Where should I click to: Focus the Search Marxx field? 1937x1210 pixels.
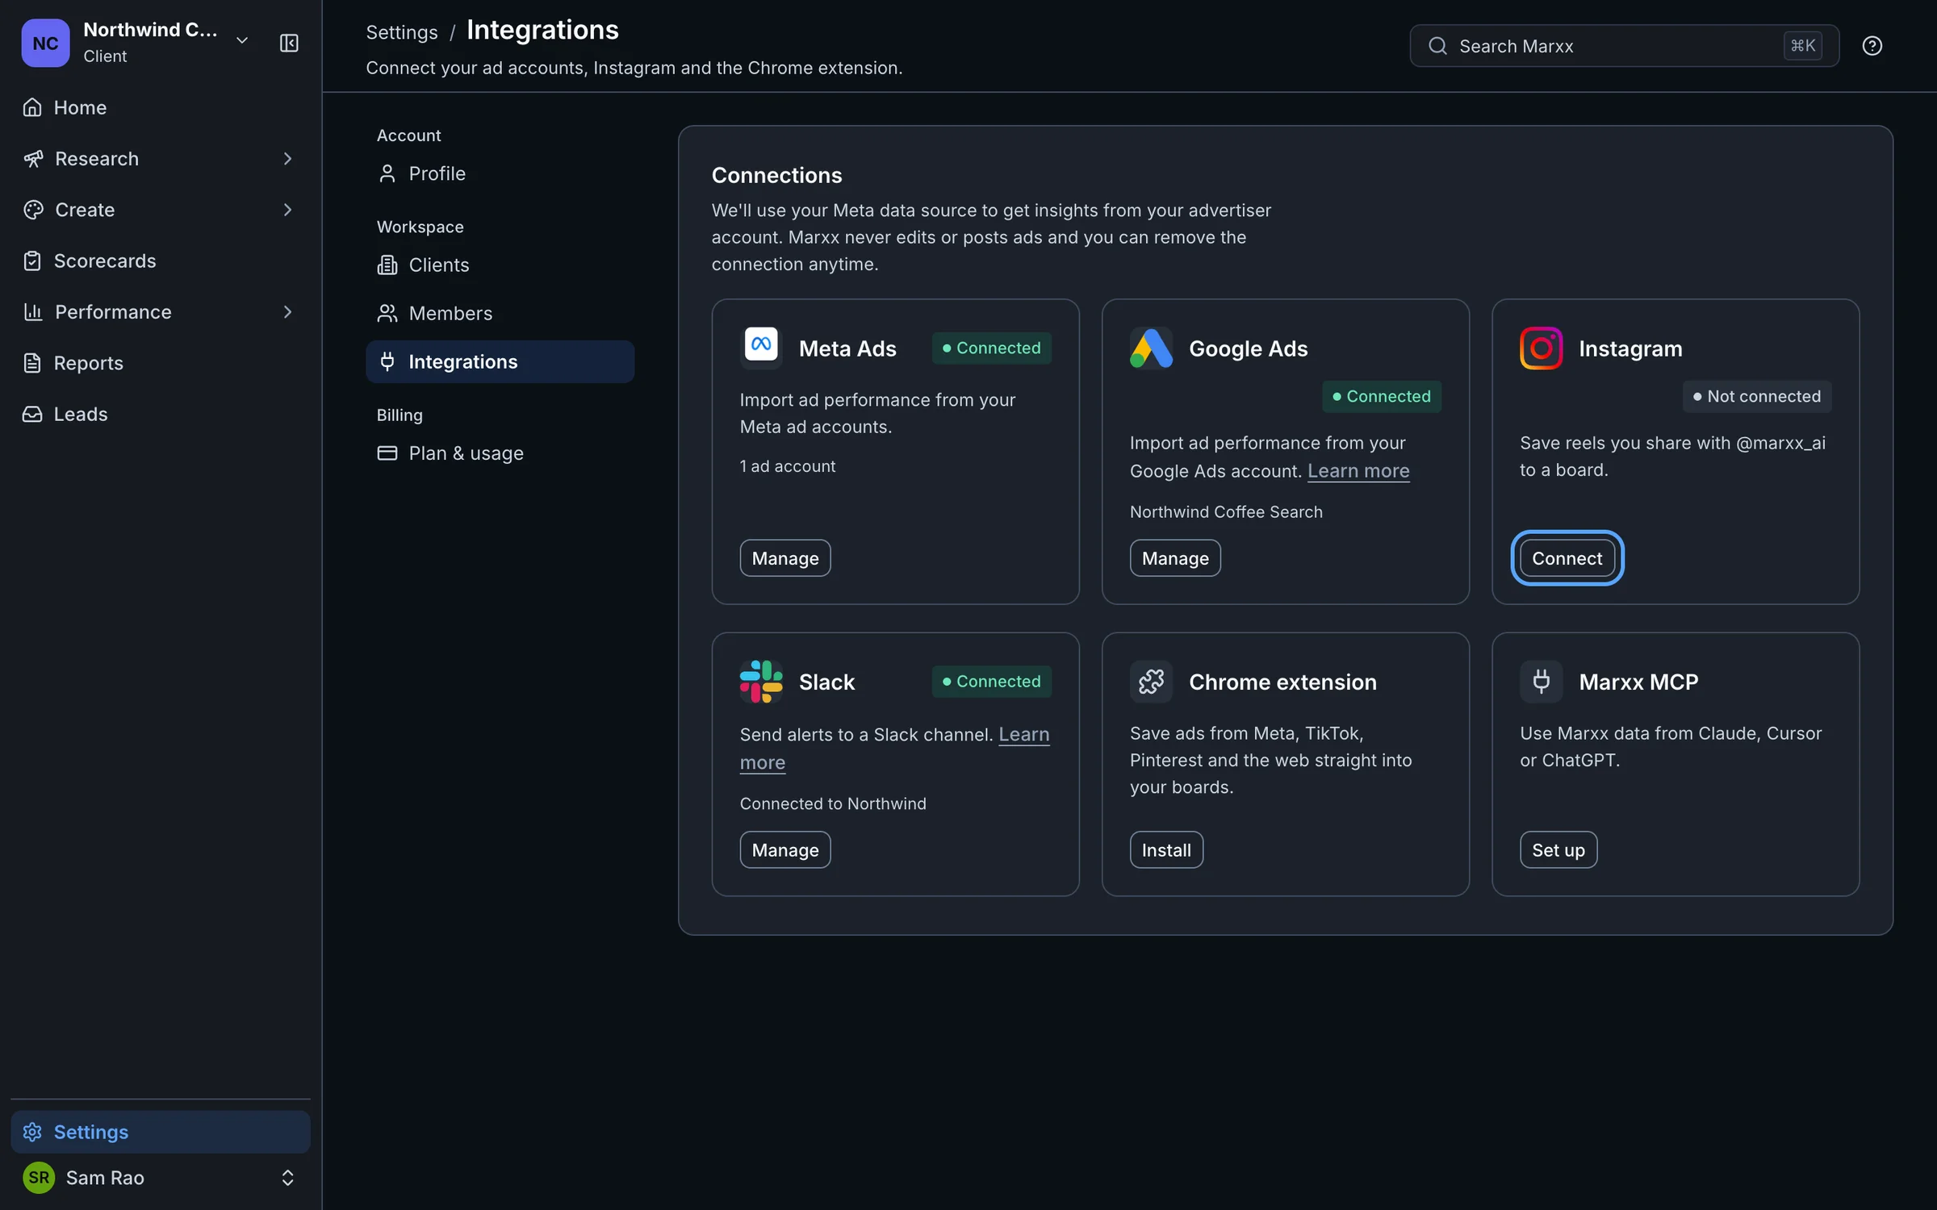(1624, 46)
